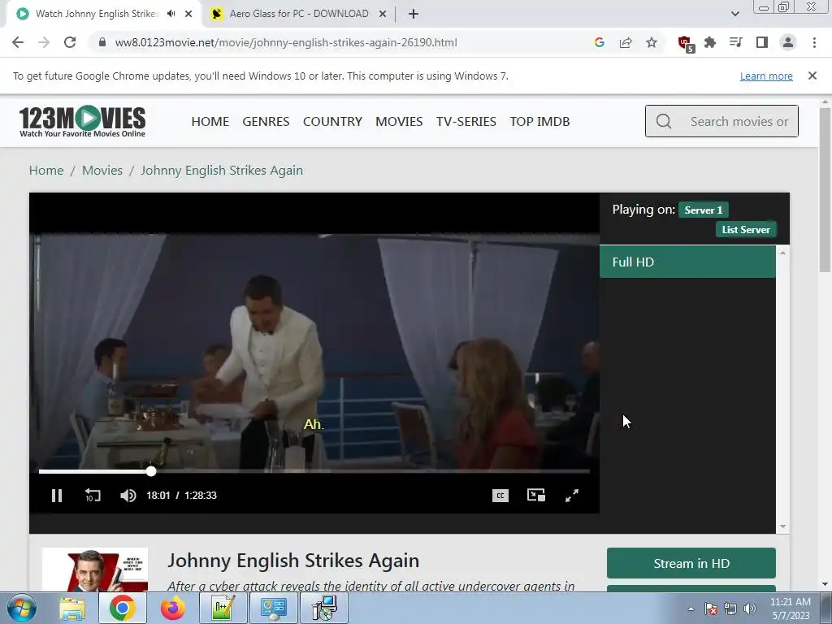Click the address bar URL

(285, 42)
